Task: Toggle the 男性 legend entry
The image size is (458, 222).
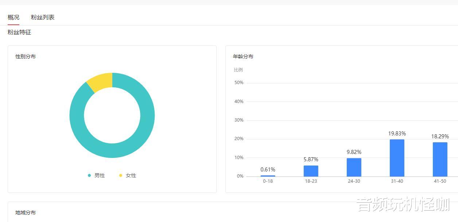Action: (x=96, y=175)
